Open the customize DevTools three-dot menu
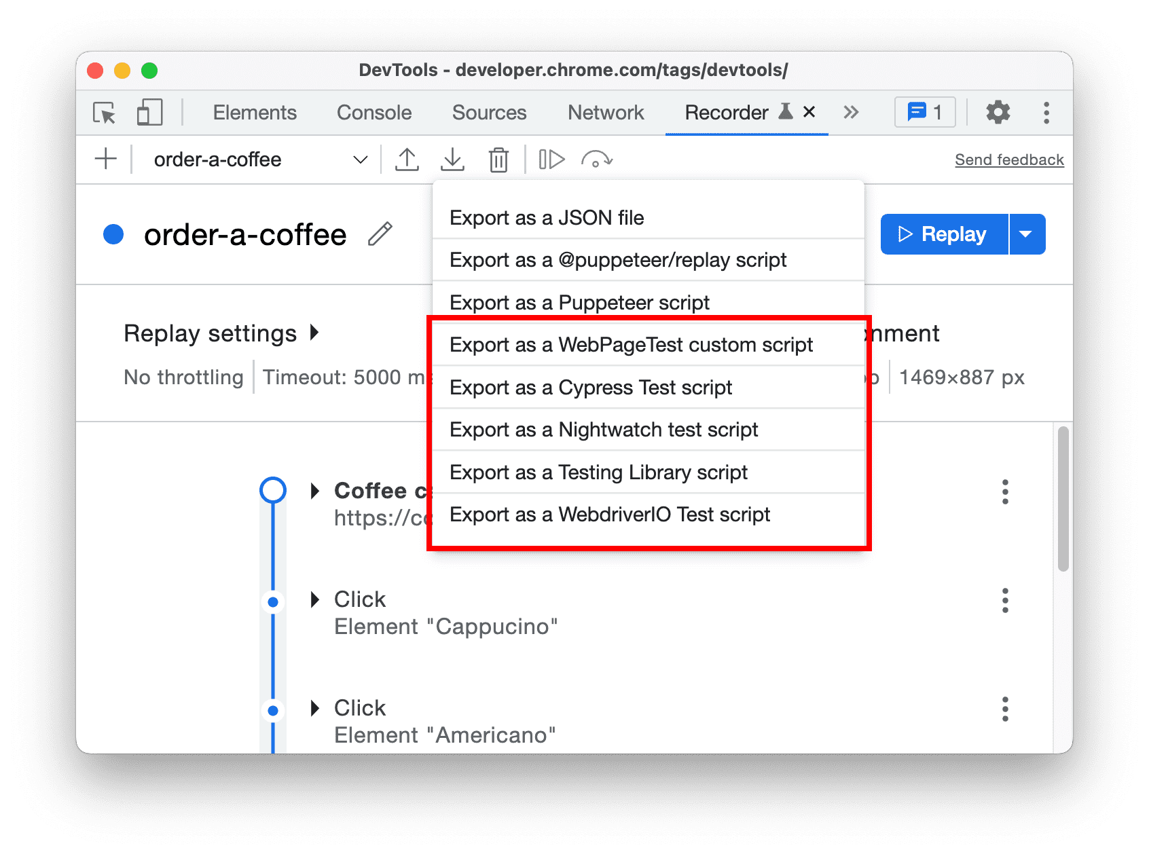Viewport: 1149px width, 854px height. click(1045, 112)
